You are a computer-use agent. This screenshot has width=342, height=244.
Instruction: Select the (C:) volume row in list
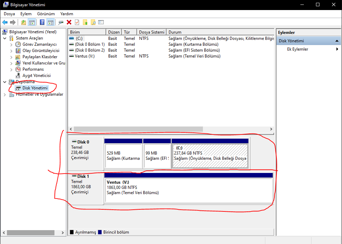[x=171, y=38]
